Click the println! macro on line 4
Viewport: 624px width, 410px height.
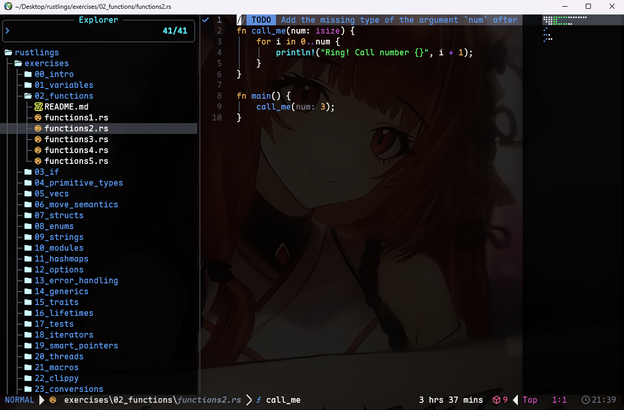pos(296,53)
